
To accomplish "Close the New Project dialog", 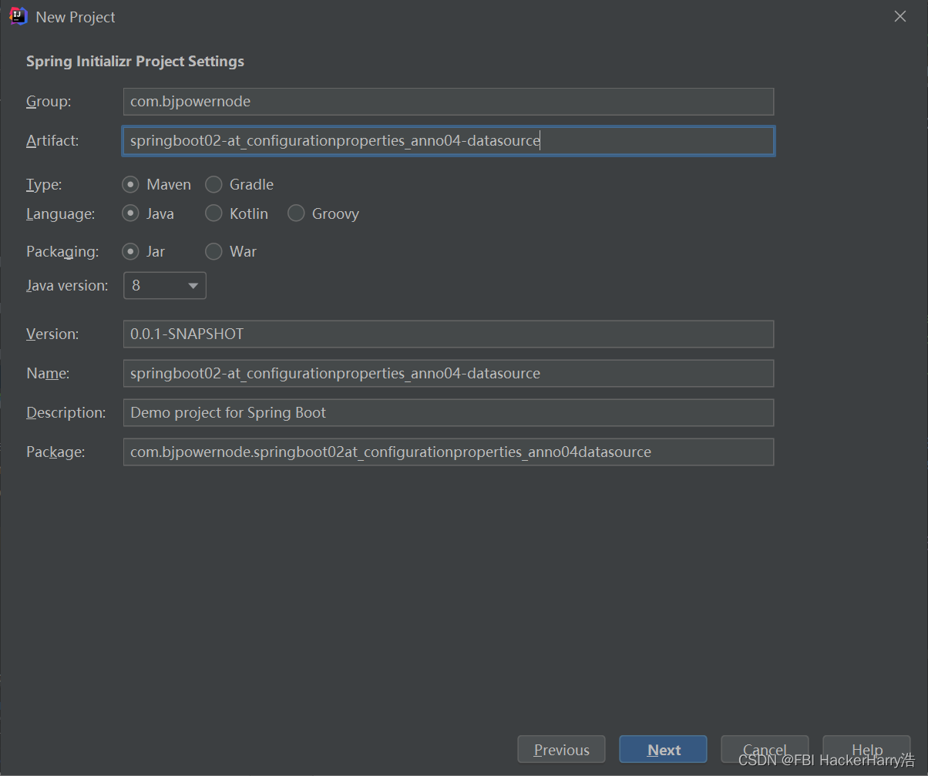I will tap(899, 16).
